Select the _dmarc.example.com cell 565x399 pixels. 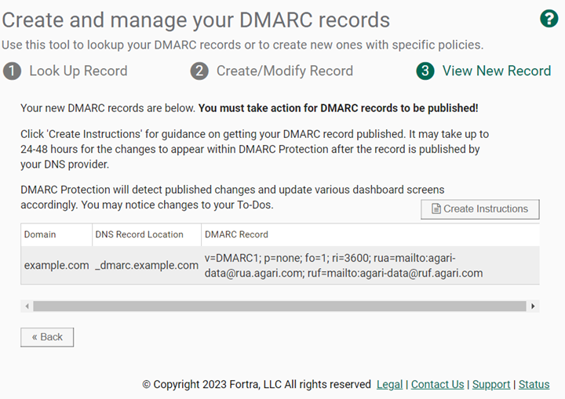[147, 266]
